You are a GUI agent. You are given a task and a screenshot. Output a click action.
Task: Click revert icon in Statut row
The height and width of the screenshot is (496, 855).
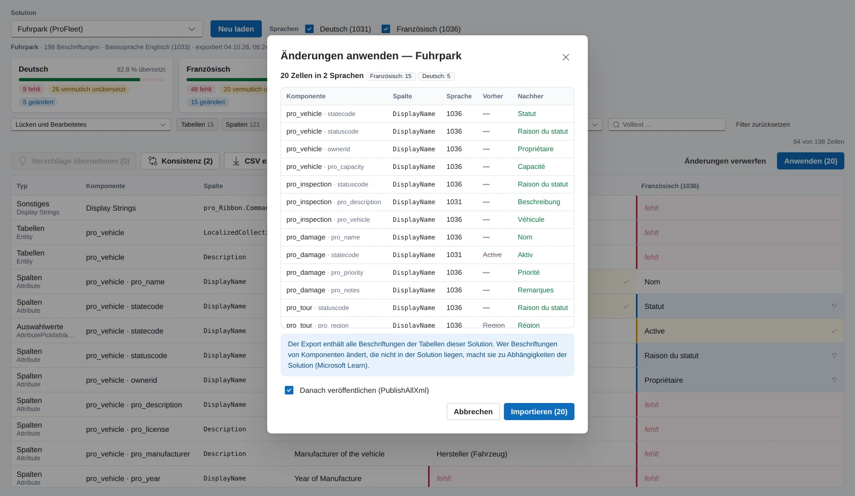point(834,306)
